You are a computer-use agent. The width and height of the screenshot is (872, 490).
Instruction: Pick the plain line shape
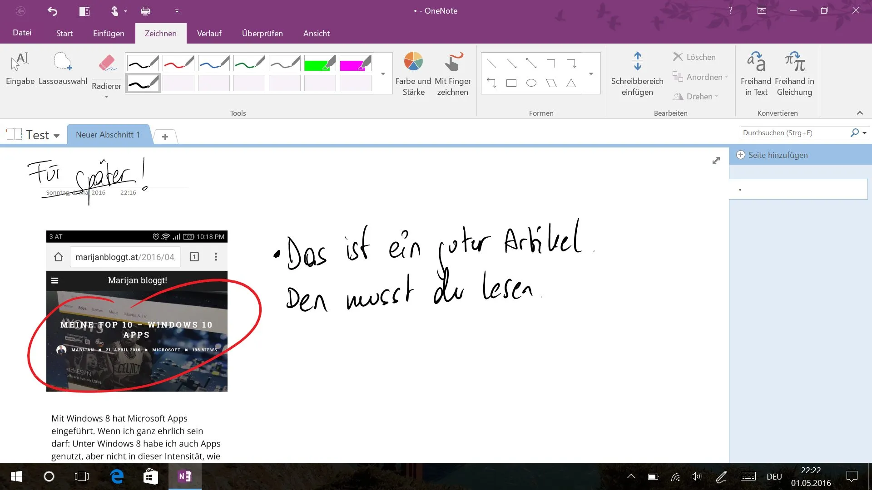(491, 63)
